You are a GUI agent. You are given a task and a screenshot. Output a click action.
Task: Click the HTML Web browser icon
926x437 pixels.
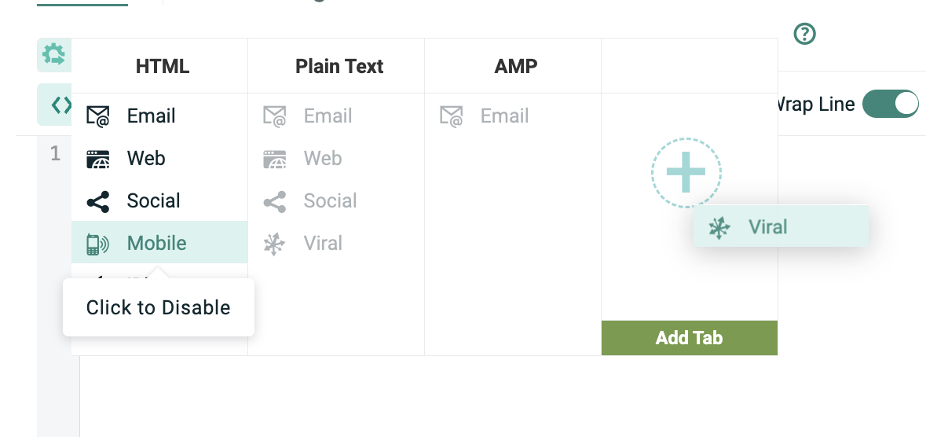pyautogui.click(x=98, y=159)
